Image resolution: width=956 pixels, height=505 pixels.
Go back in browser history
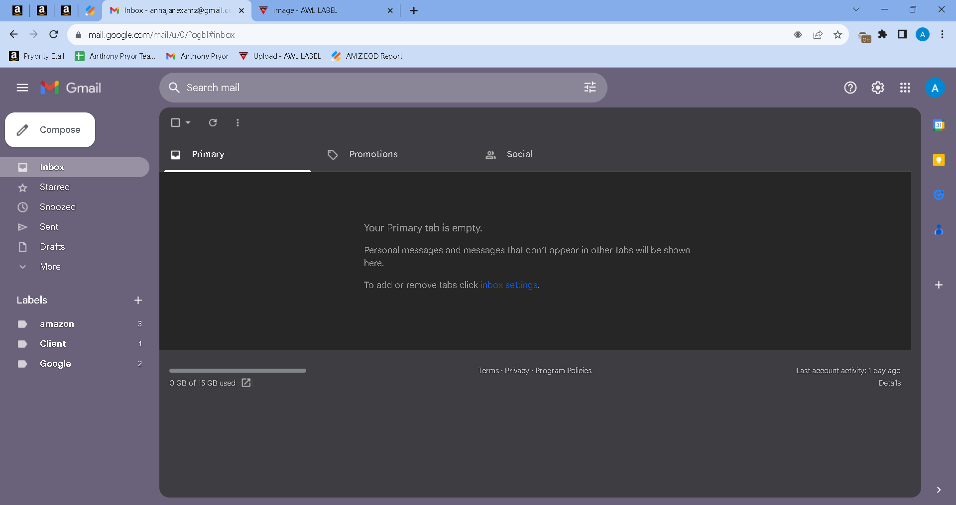point(13,34)
